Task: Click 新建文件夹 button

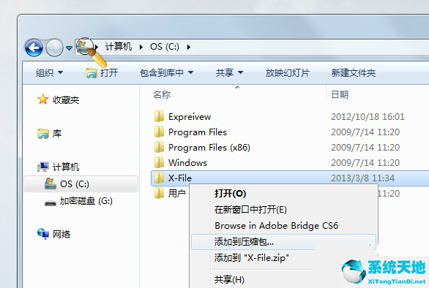Action: click(x=354, y=72)
